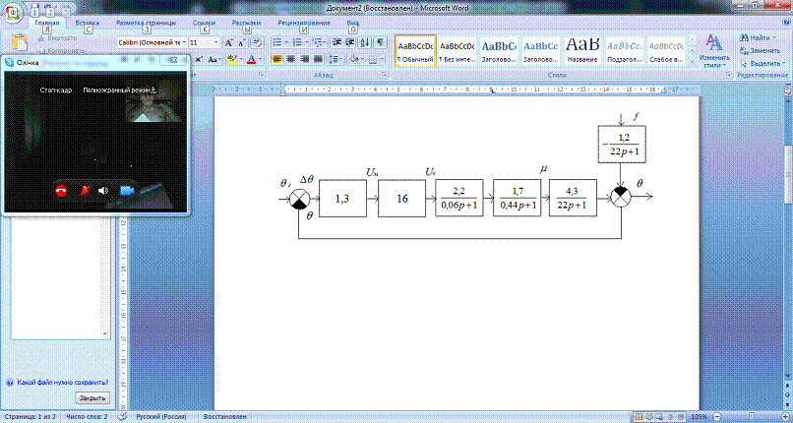Viewport: 793px width, 423px height.
Task: Click the Полноэкранный режим link in Skype
Action: pos(120,90)
